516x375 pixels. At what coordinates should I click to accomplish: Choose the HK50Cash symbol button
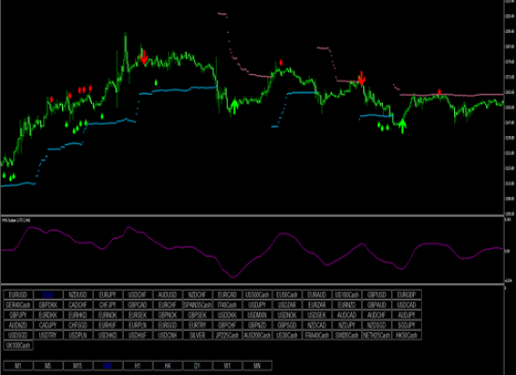click(x=406, y=336)
